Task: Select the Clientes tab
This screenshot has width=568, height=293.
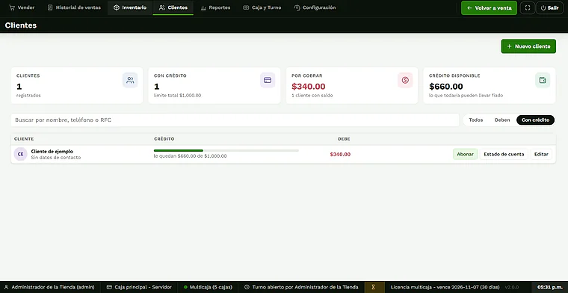Action: tap(173, 7)
